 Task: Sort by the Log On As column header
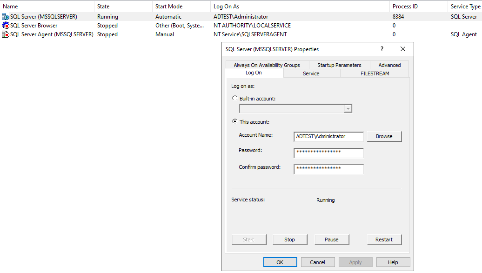click(300, 6)
